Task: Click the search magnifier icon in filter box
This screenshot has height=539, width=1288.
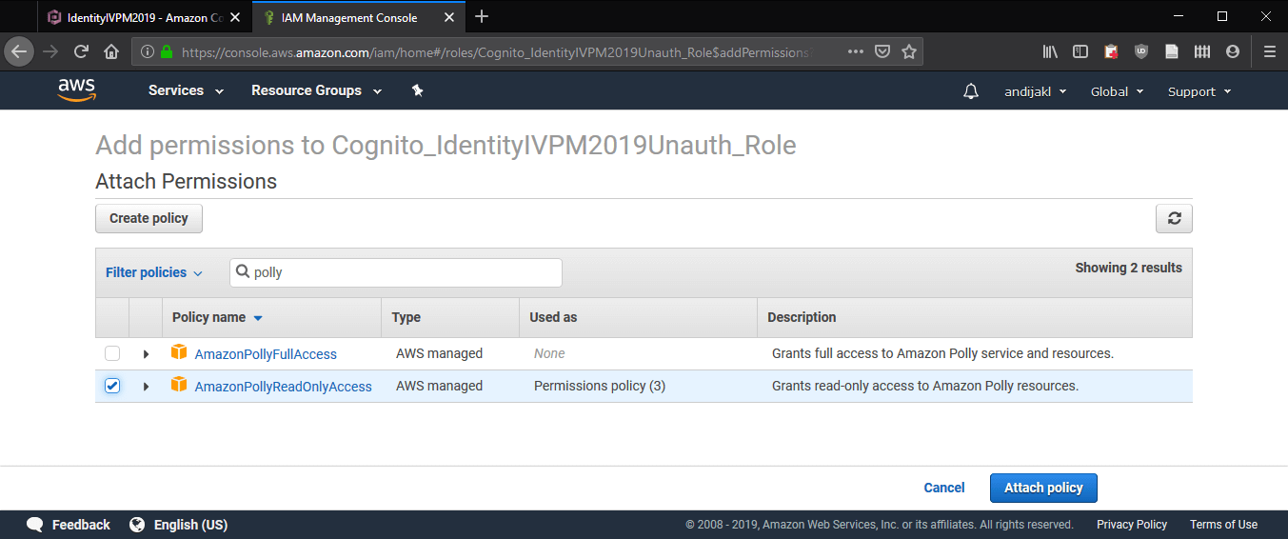Action: 243,272
